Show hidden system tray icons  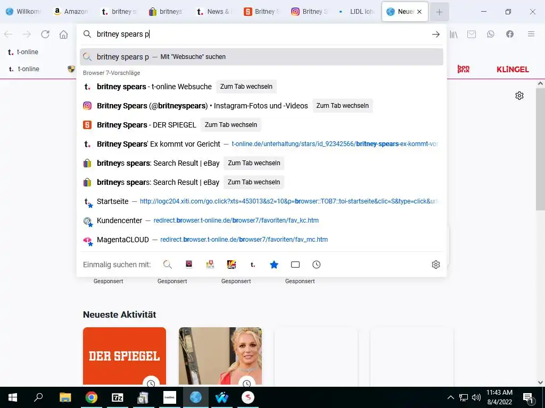click(x=450, y=397)
